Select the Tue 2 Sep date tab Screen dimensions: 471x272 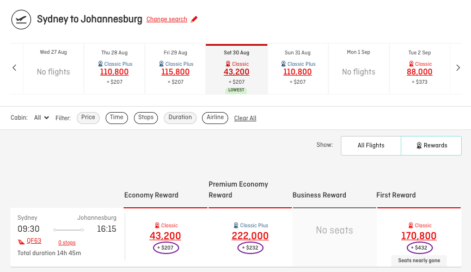click(420, 69)
